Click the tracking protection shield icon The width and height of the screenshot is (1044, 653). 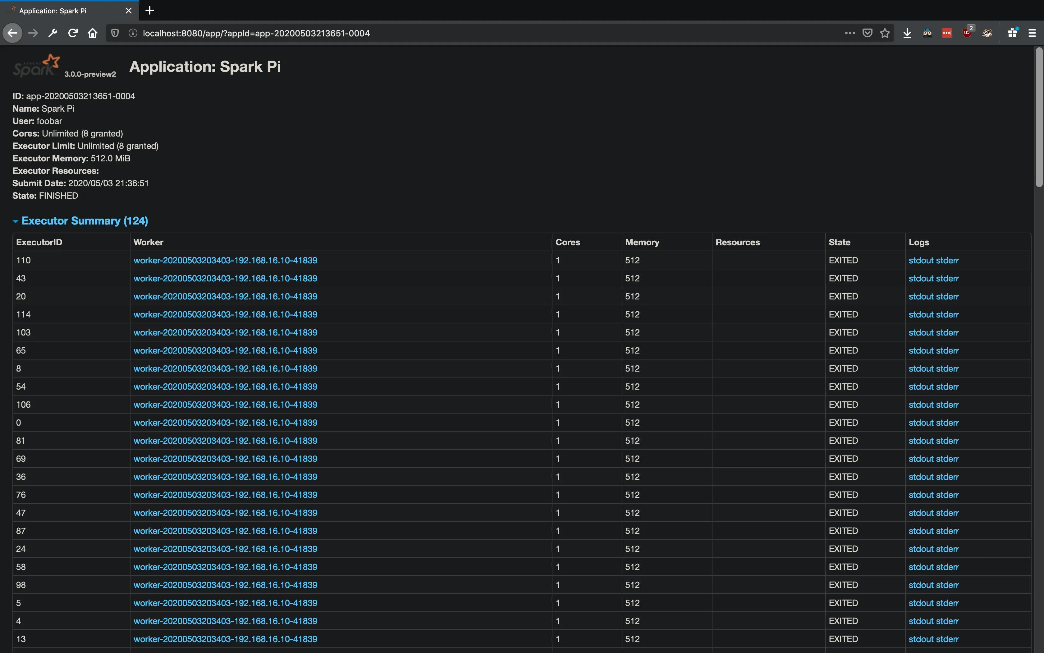(x=115, y=33)
